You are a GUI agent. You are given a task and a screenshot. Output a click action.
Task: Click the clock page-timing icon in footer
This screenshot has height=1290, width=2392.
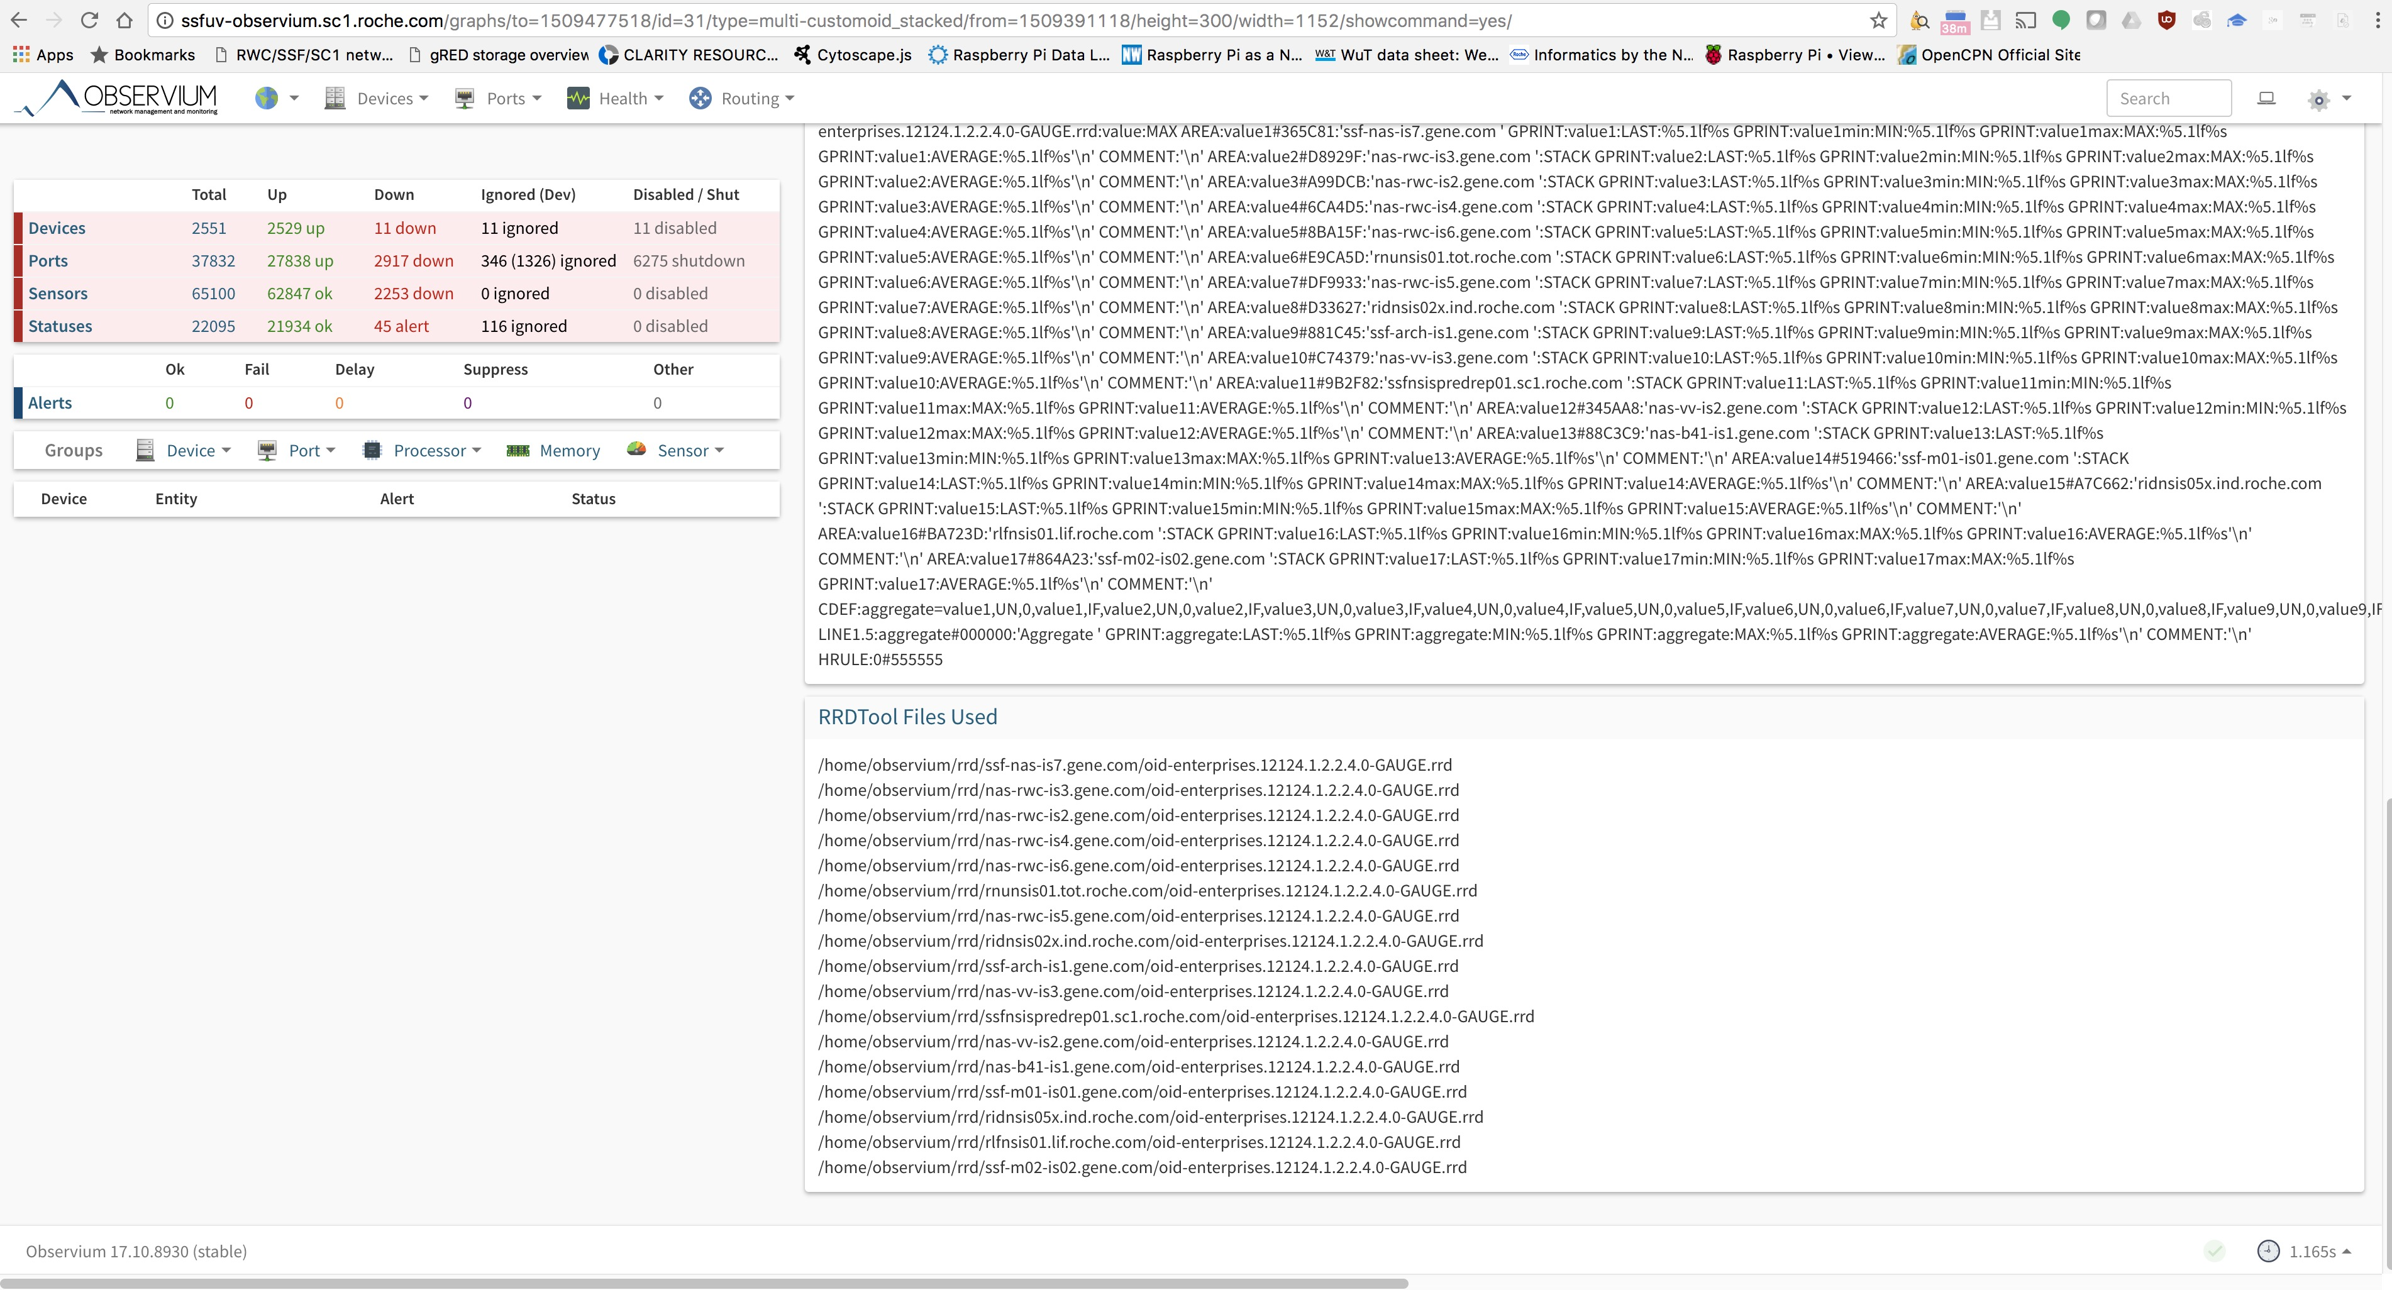click(2267, 1251)
